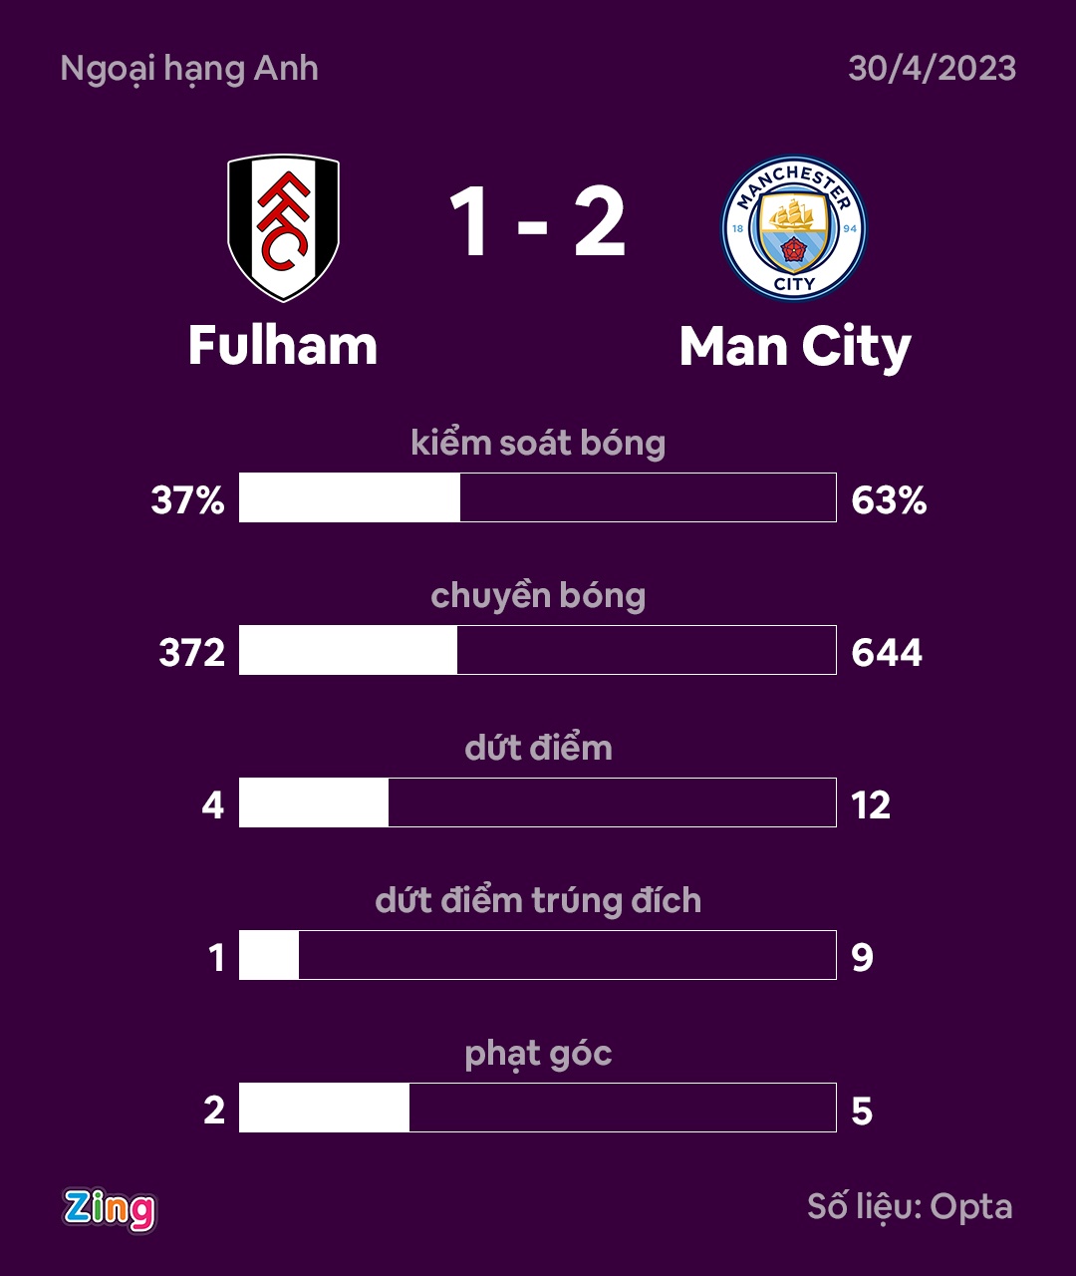Click the Manchester City club crest
The height and width of the screenshot is (1276, 1076).
click(794, 228)
